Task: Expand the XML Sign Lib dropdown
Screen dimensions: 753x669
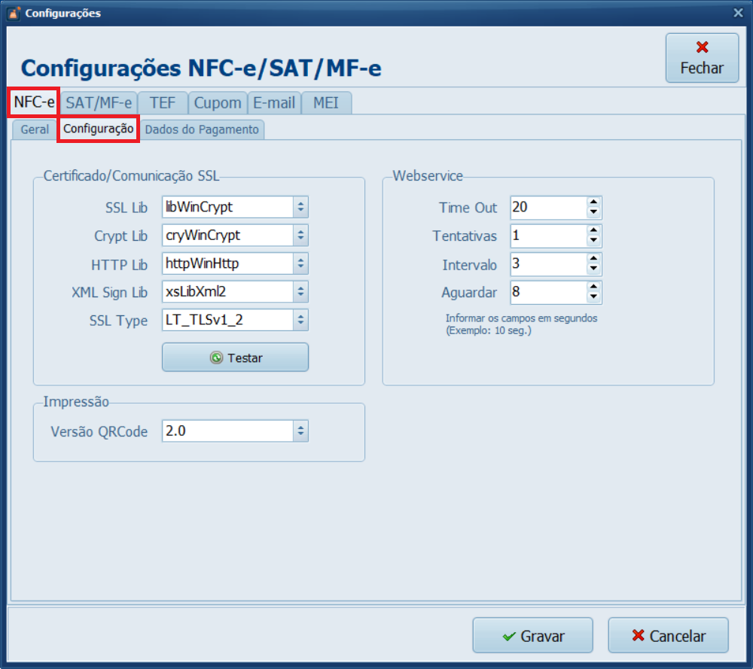Action: click(x=300, y=292)
